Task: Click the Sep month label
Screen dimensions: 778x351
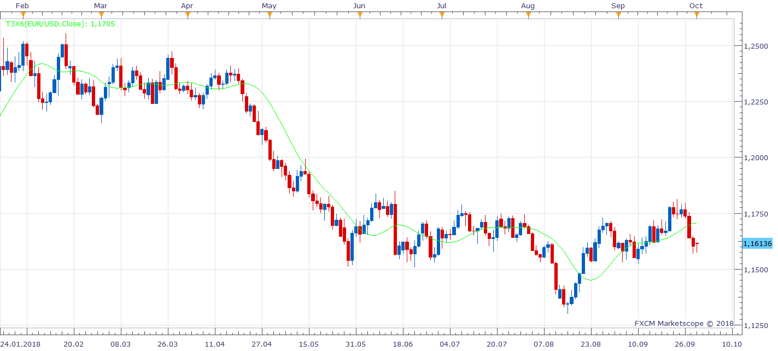Action: coord(618,5)
